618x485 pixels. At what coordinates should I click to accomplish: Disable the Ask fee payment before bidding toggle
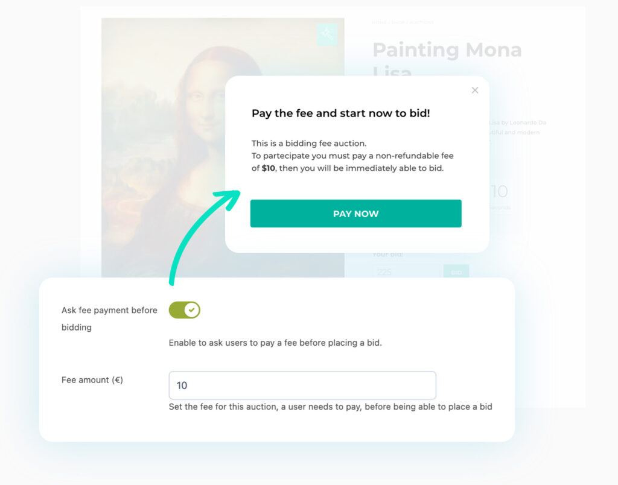[x=184, y=310]
